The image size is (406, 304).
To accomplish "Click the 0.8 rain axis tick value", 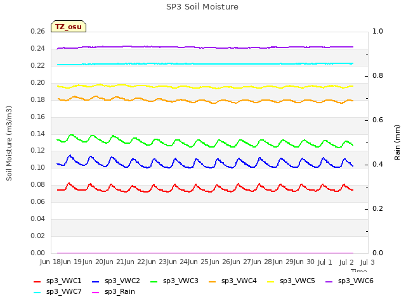I will coord(377,76).
